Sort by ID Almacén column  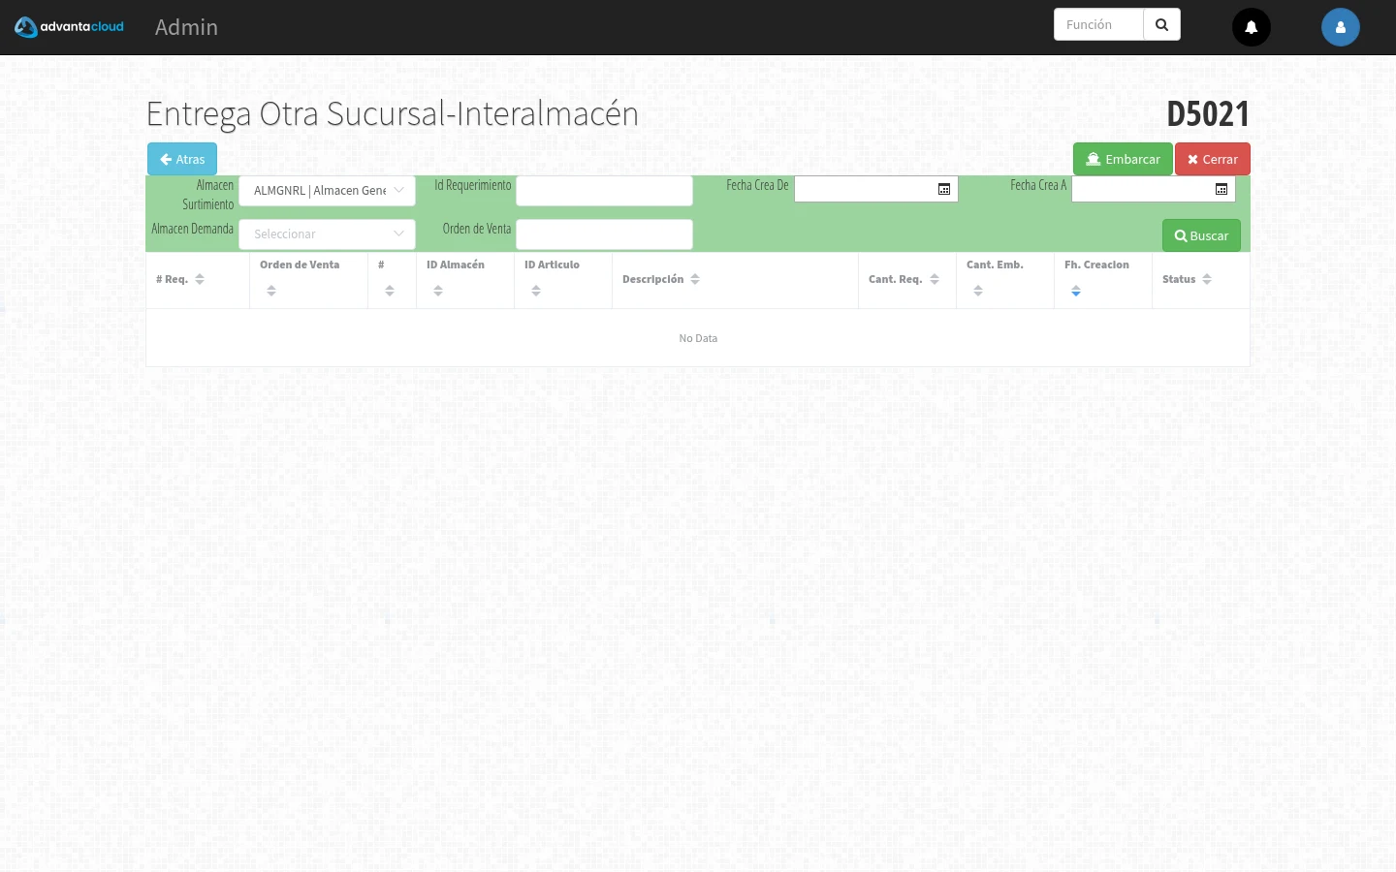(438, 291)
